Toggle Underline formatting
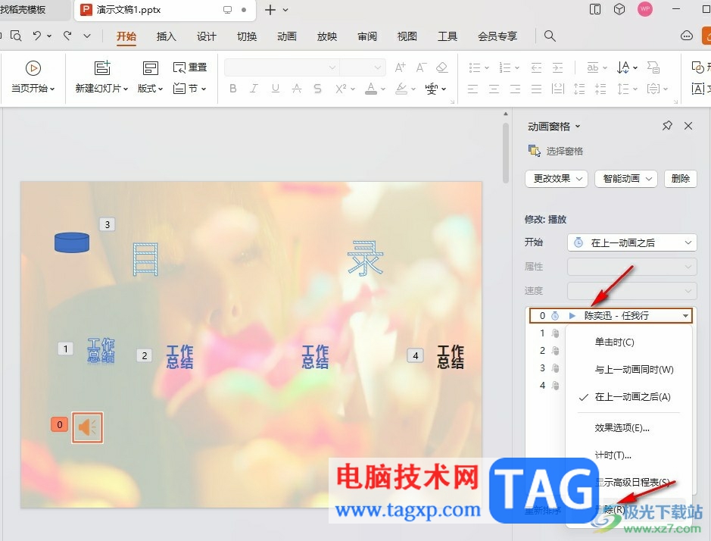 (x=276, y=89)
